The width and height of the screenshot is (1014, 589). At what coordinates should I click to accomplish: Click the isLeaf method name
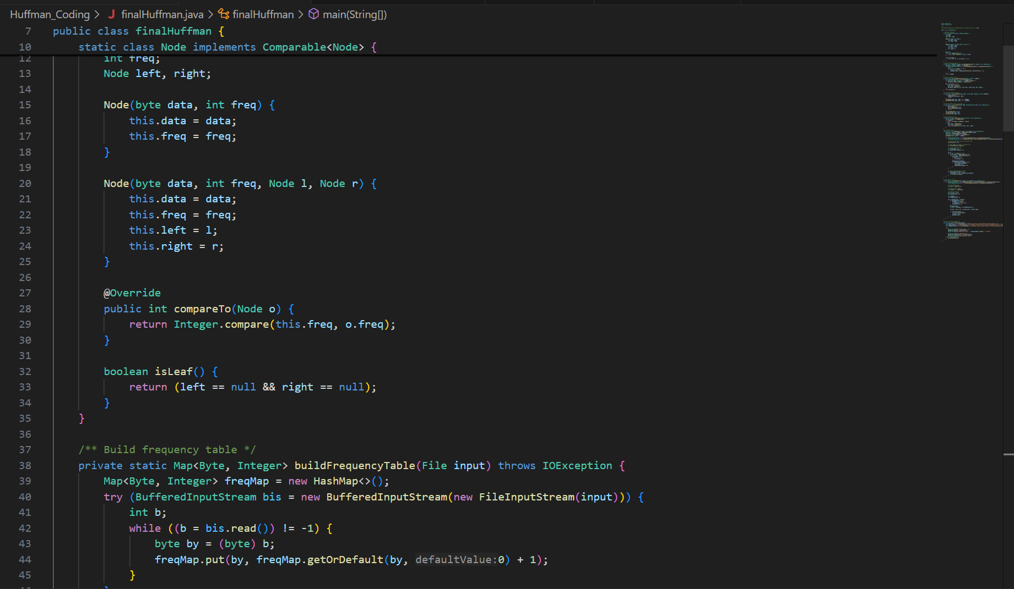(173, 372)
